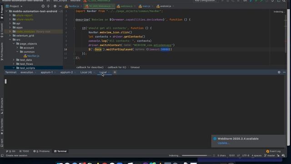The height and width of the screenshot is (164, 291).
Task: Switch to android.js editor tab
Action: tap(165, 6)
